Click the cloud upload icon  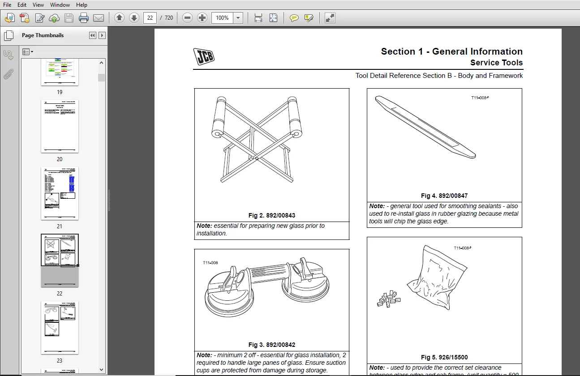pyautogui.click(x=54, y=18)
